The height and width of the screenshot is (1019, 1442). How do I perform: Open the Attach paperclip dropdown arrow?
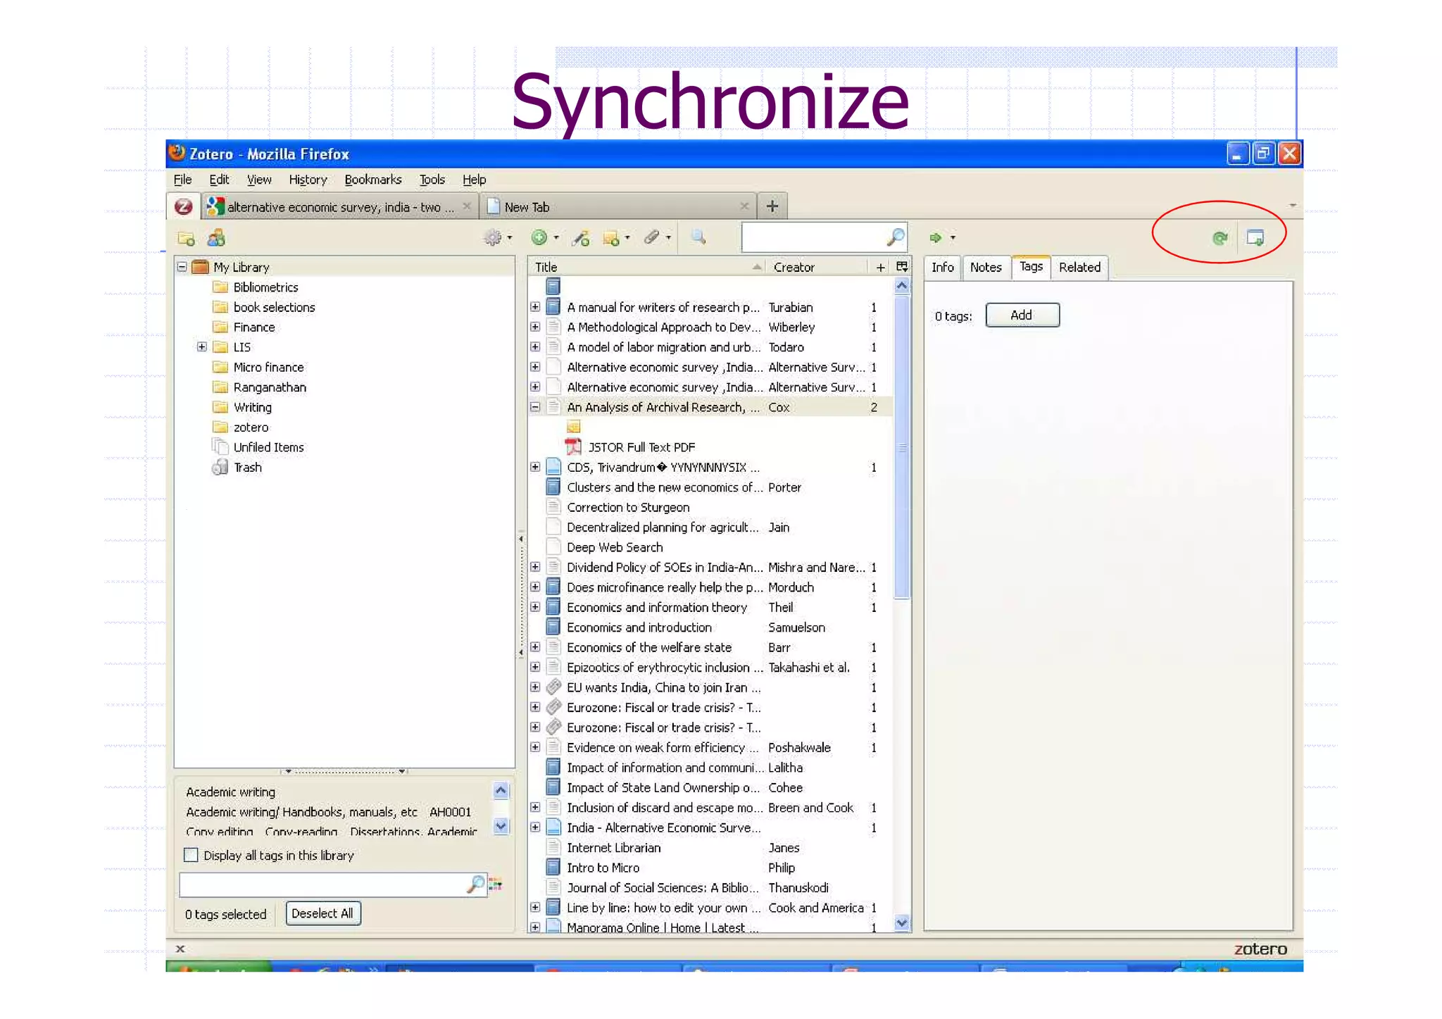pos(669,238)
